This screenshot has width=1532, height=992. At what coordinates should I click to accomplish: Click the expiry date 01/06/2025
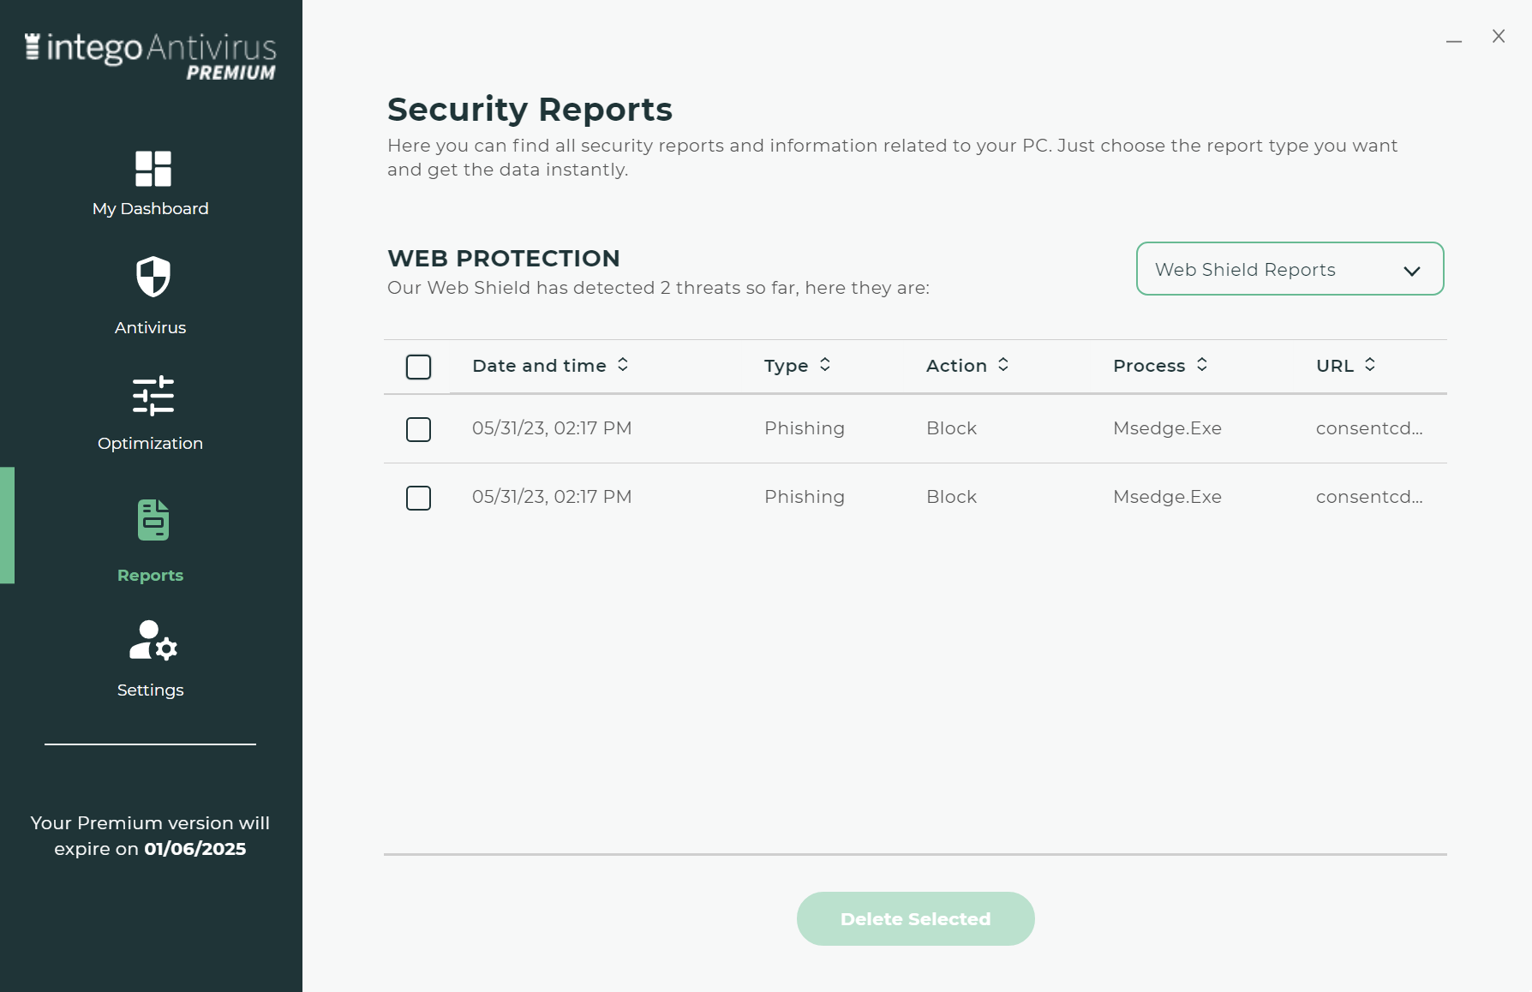(x=195, y=849)
